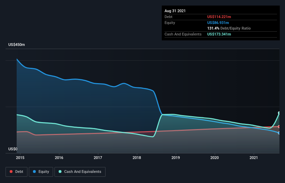Viewport: 285px width, 183px height.
Task: Toggle the Equity series in legend
Action: point(41,172)
